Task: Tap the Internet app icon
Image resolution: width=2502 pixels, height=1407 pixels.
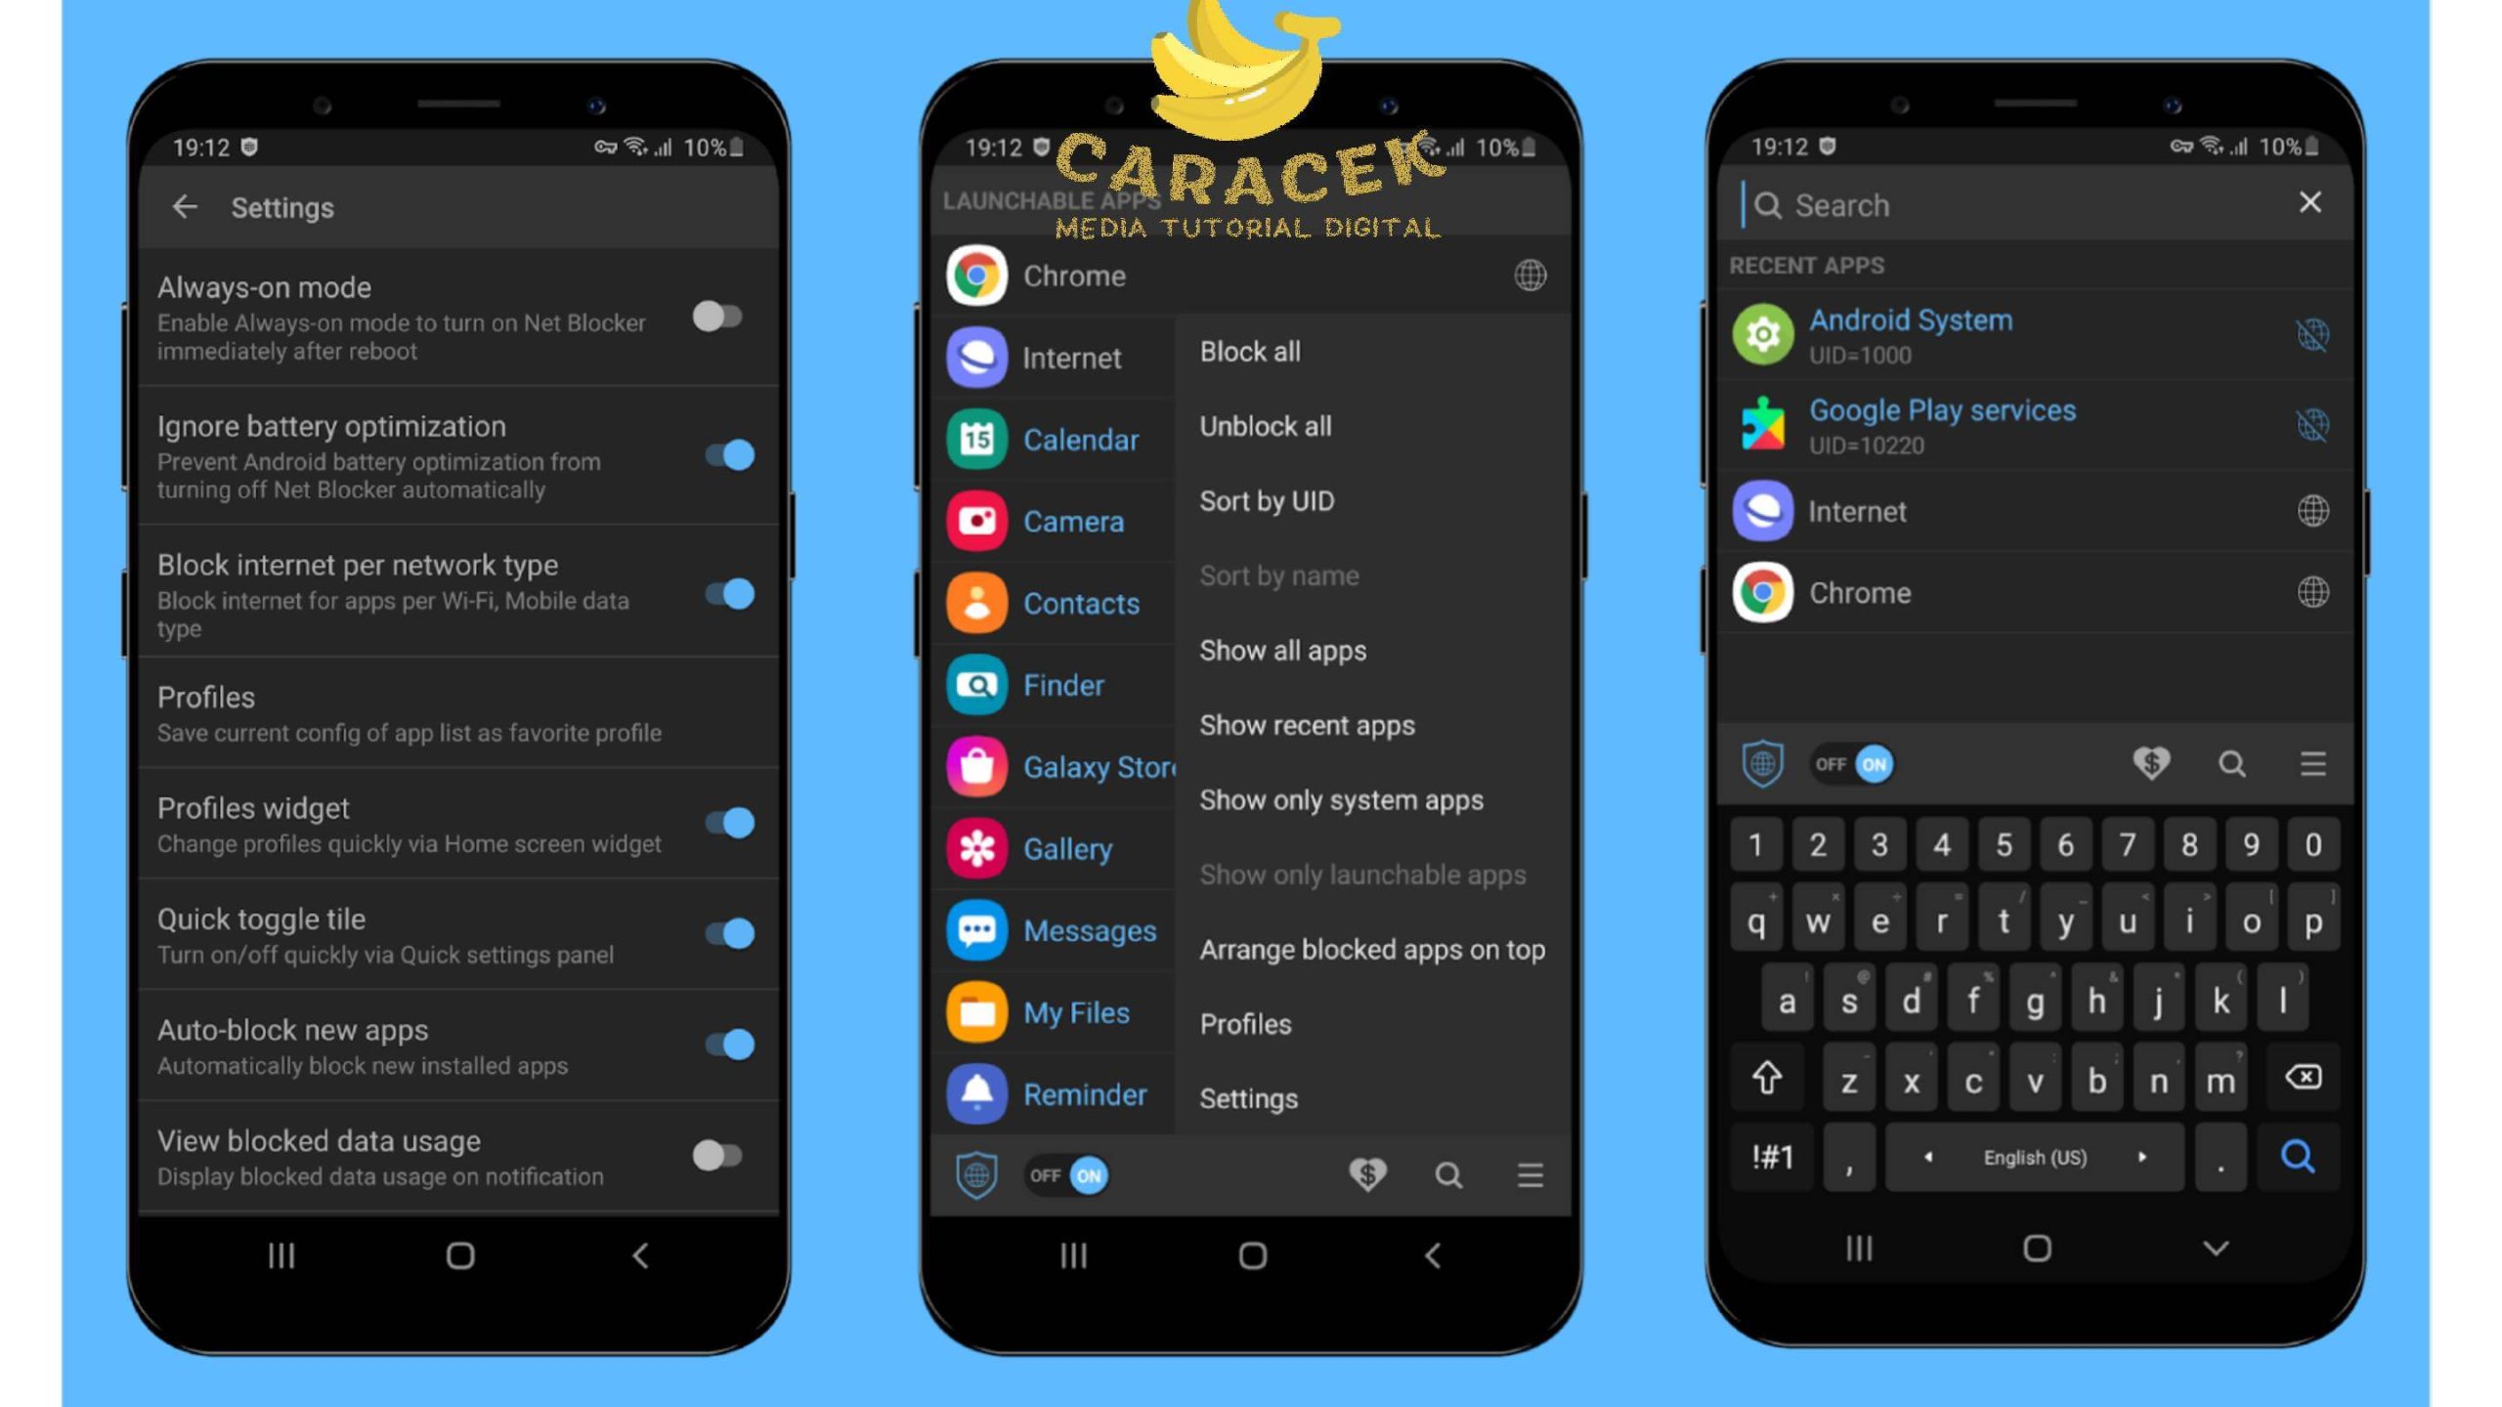Action: (974, 356)
